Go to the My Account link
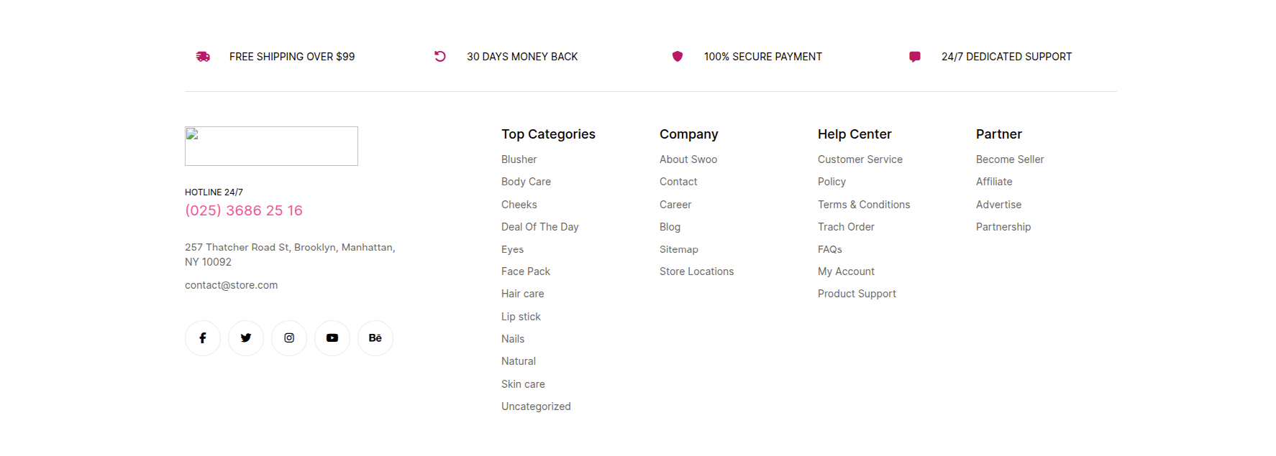The image size is (1276, 456). 846,271
